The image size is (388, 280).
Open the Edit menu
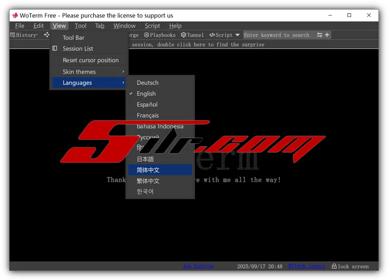tap(39, 26)
